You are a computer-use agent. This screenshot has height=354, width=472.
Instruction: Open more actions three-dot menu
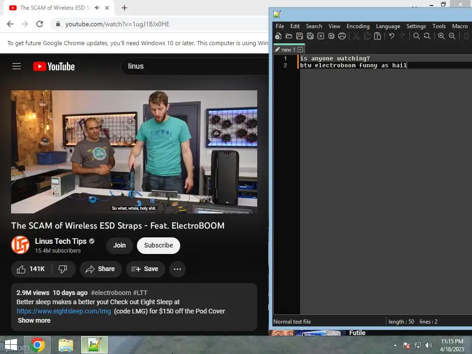click(x=177, y=269)
